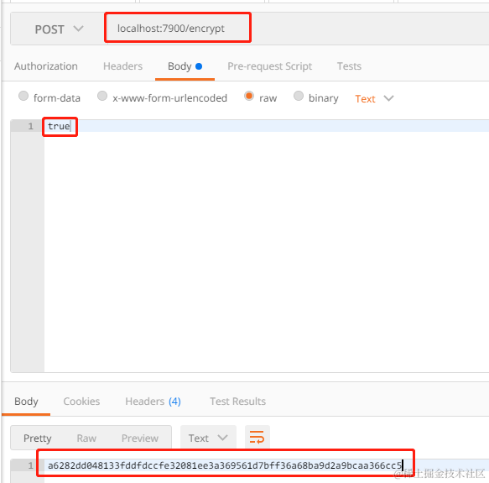Click line number 1 in the response gutter
489x483 pixels.
pyautogui.click(x=30, y=465)
